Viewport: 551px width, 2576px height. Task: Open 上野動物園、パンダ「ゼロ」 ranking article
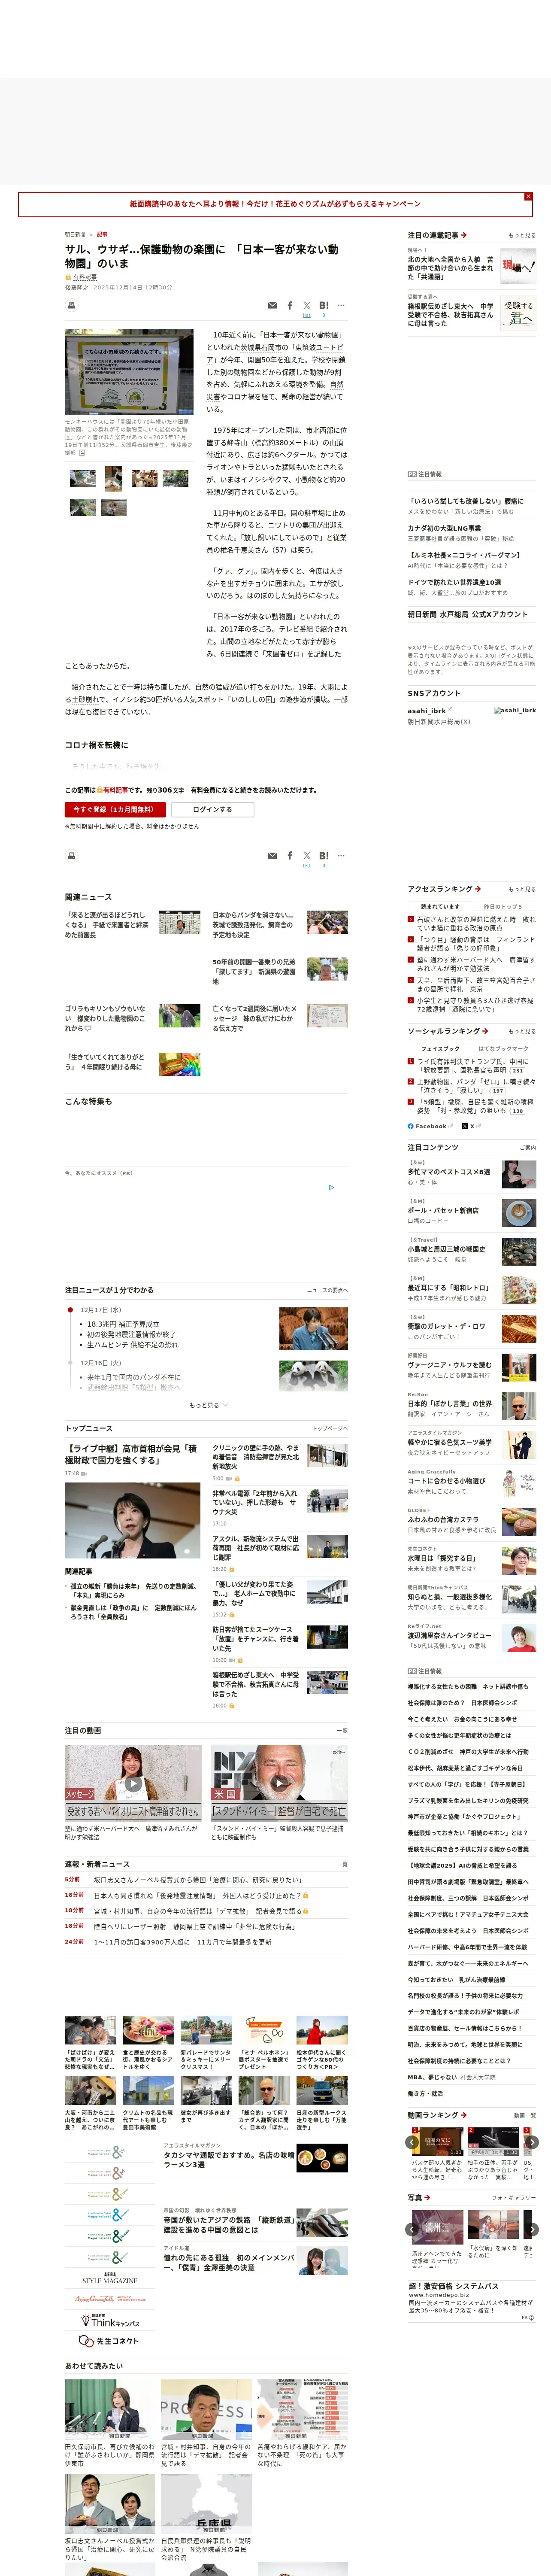(x=476, y=1086)
